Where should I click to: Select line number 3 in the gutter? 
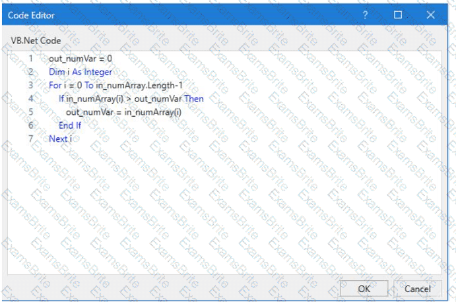[x=30, y=85]
